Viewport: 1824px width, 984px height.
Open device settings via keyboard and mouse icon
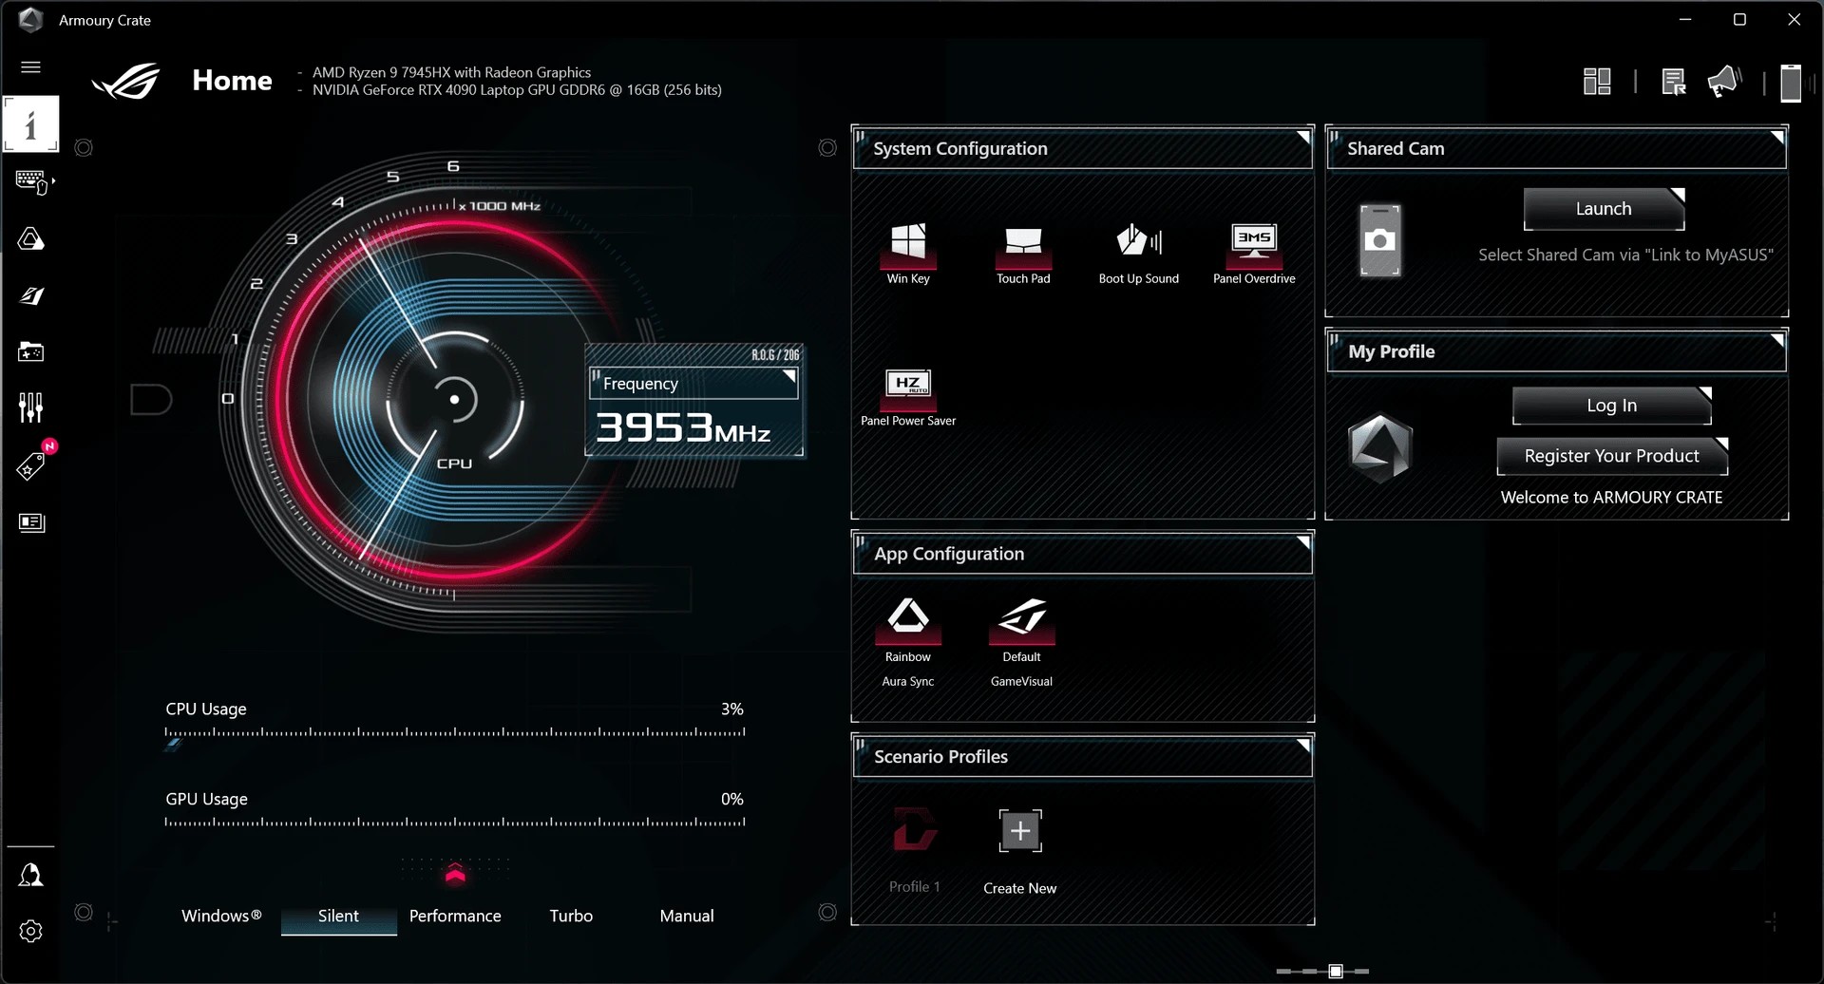point(31,181)
